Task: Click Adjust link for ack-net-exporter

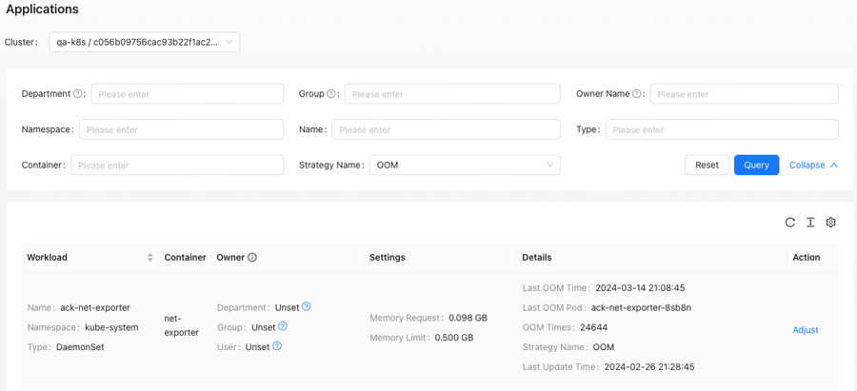Action: (x=806, y=330)
